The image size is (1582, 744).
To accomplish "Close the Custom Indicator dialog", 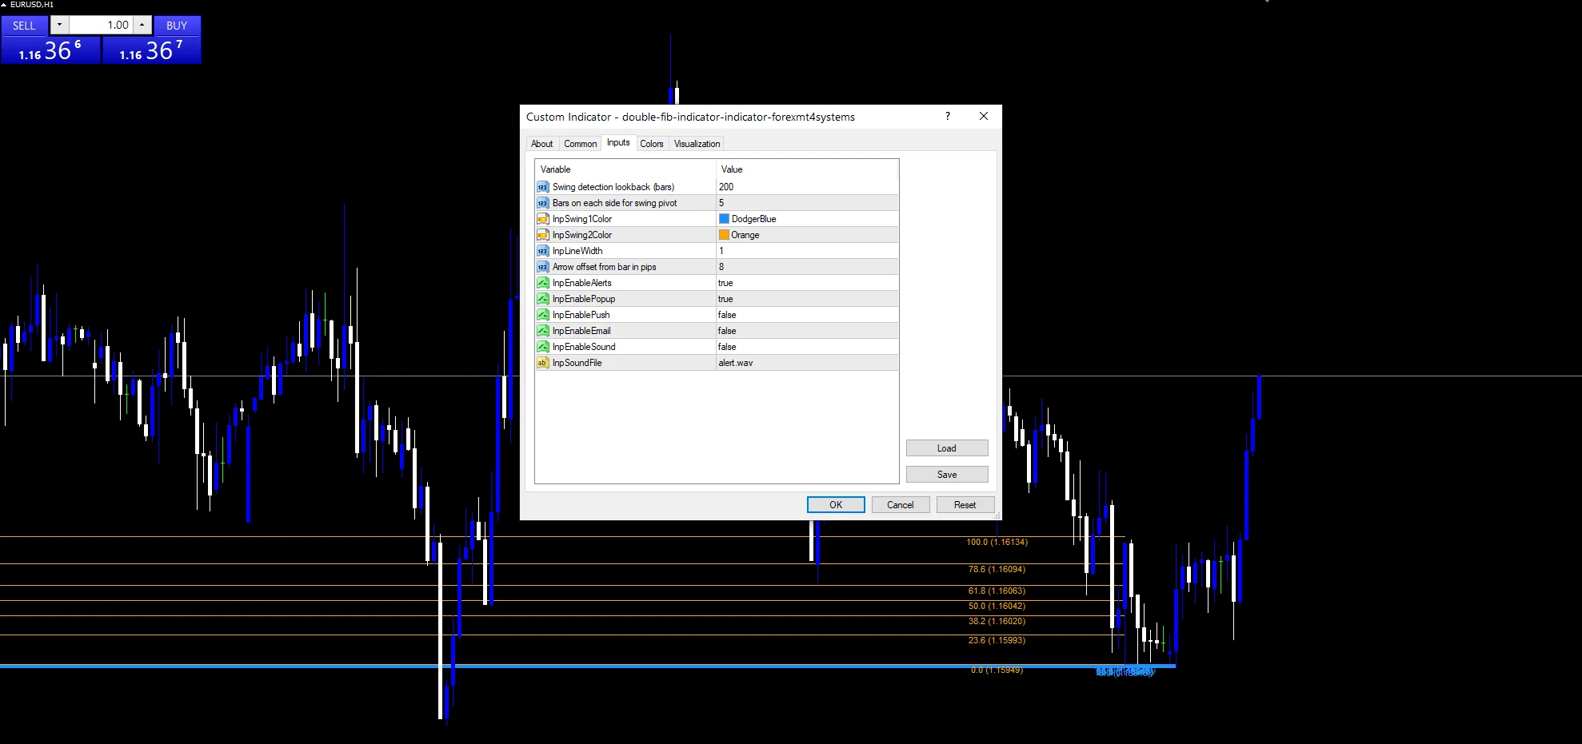I will click(x=984, y=116).
